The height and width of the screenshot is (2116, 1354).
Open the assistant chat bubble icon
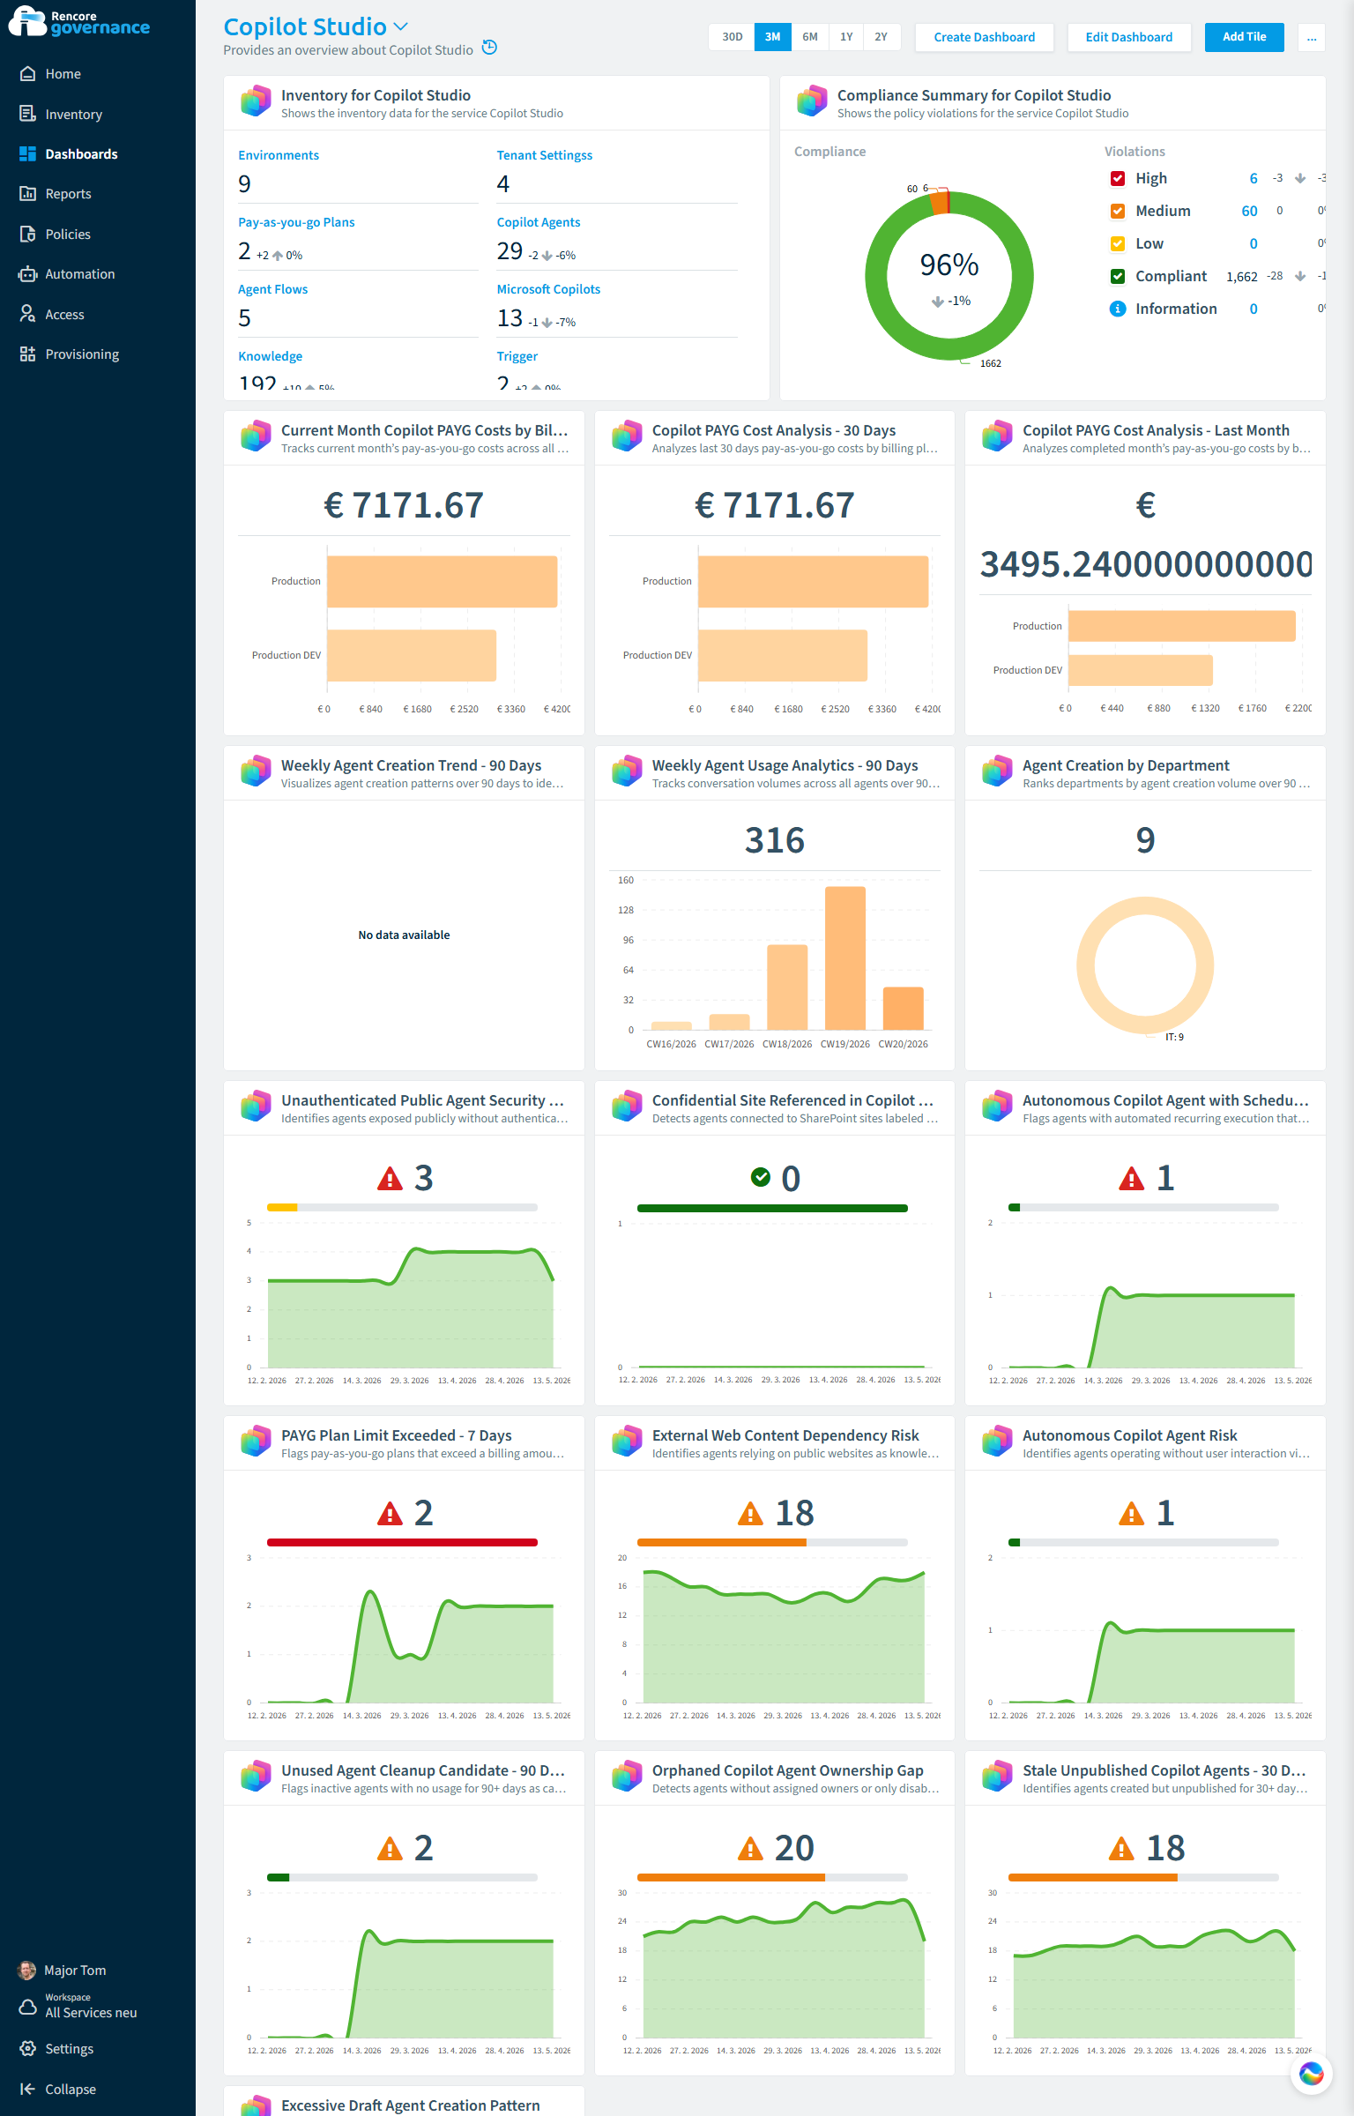pyautogui.click(x=1311, y=2074)
